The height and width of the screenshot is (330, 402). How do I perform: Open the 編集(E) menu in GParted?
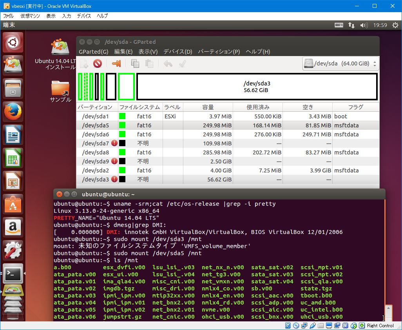(123, 52)
